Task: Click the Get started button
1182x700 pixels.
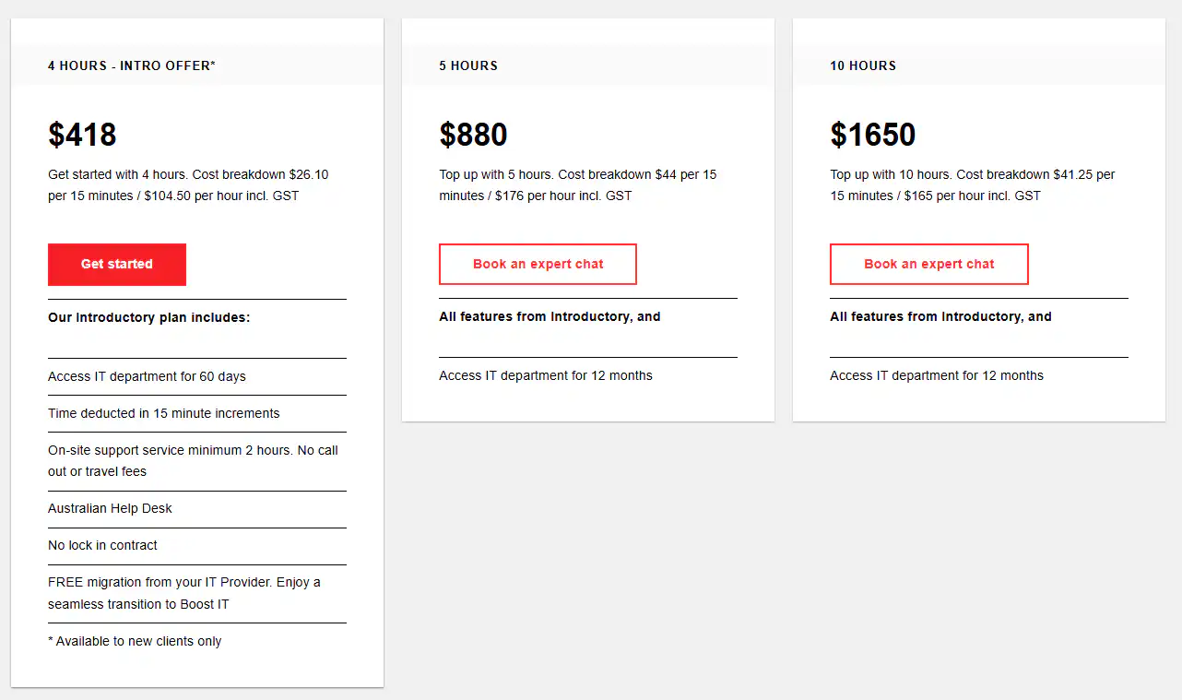Action: tap(116, 264)
